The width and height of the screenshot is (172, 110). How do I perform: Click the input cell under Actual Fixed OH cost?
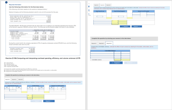[x=100, y=16]
